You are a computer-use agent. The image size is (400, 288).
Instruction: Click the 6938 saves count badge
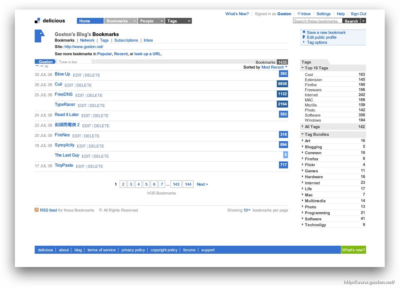click(x=282, y=84)
